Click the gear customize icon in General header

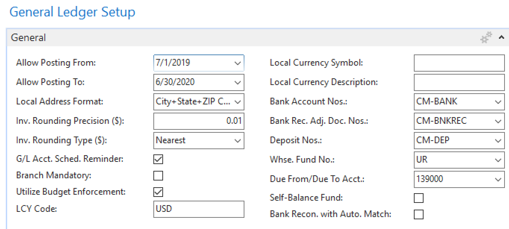click(x=486, y=38)
